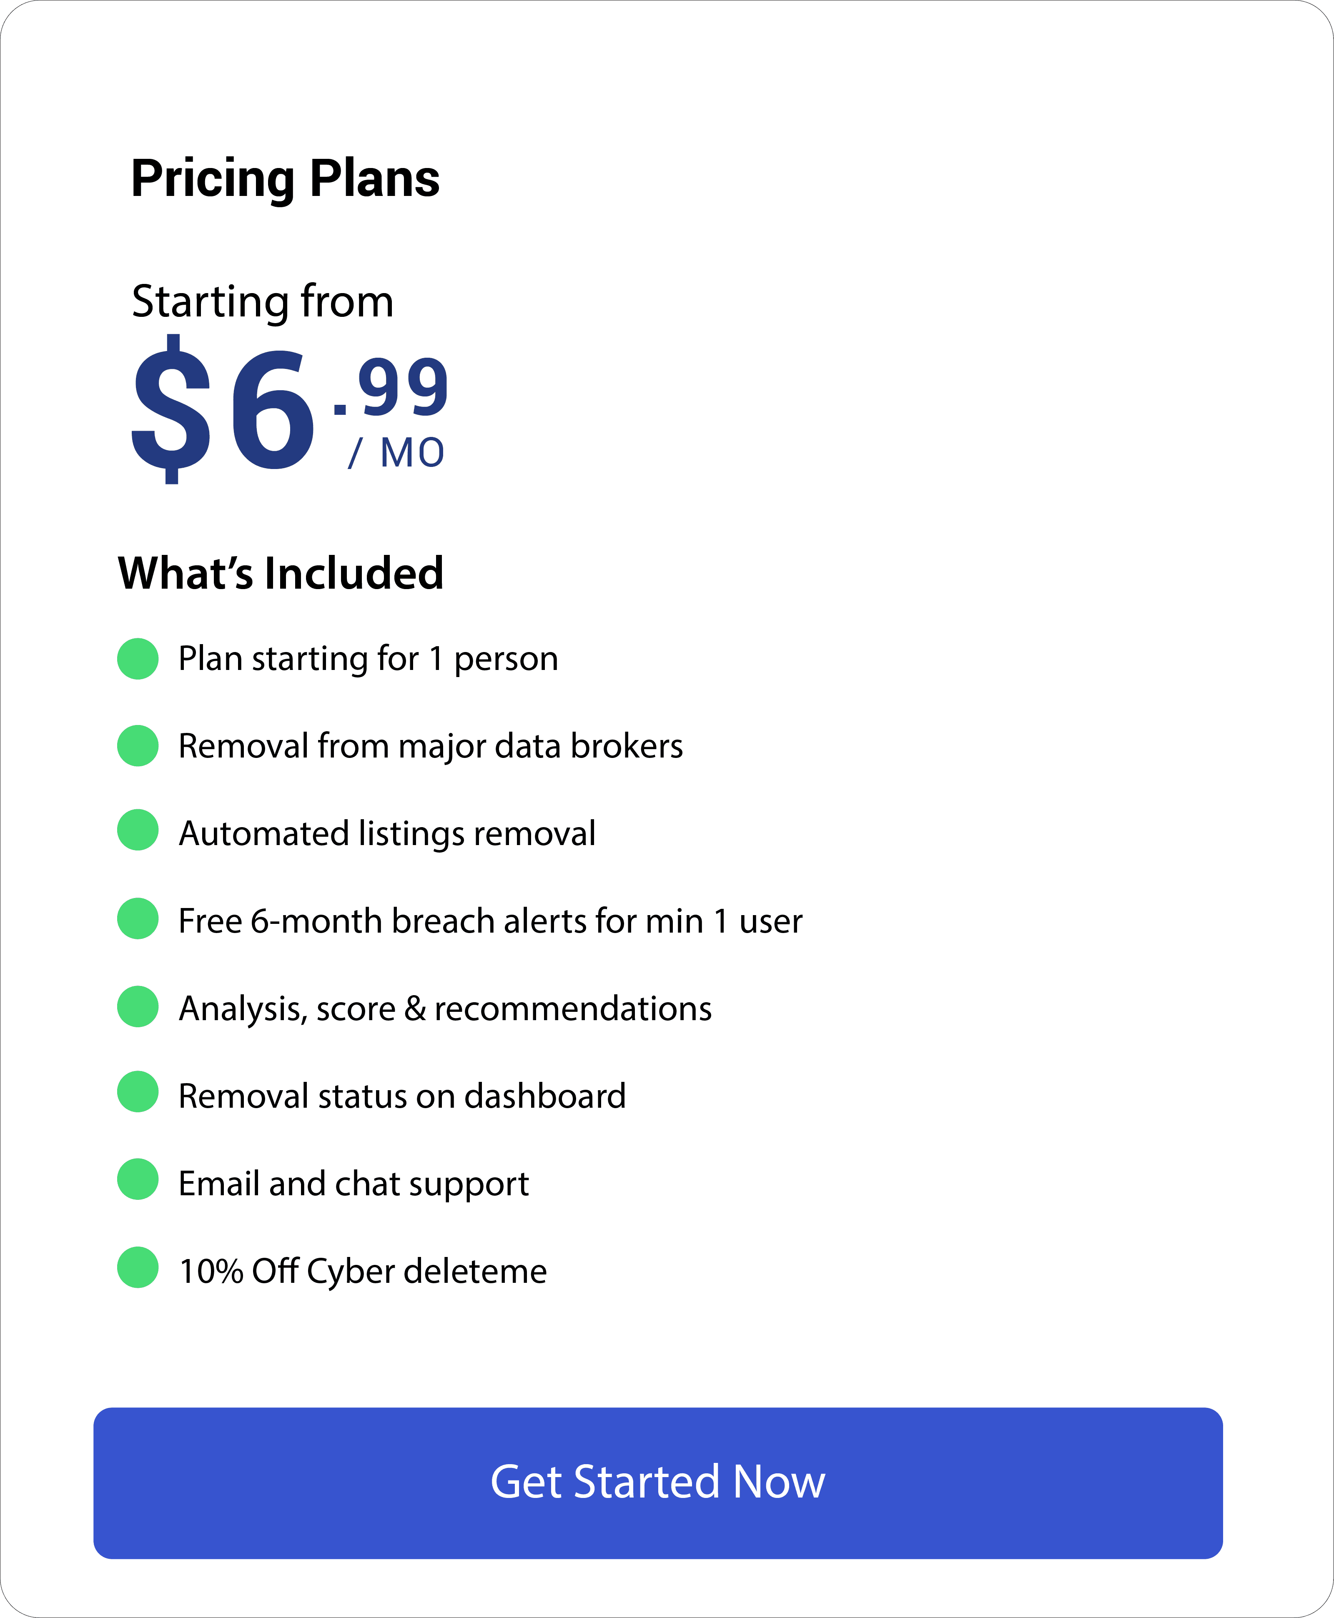1334x1618 pixels.
Task: Click the / MO billing period label
Action: click(396, 452)
